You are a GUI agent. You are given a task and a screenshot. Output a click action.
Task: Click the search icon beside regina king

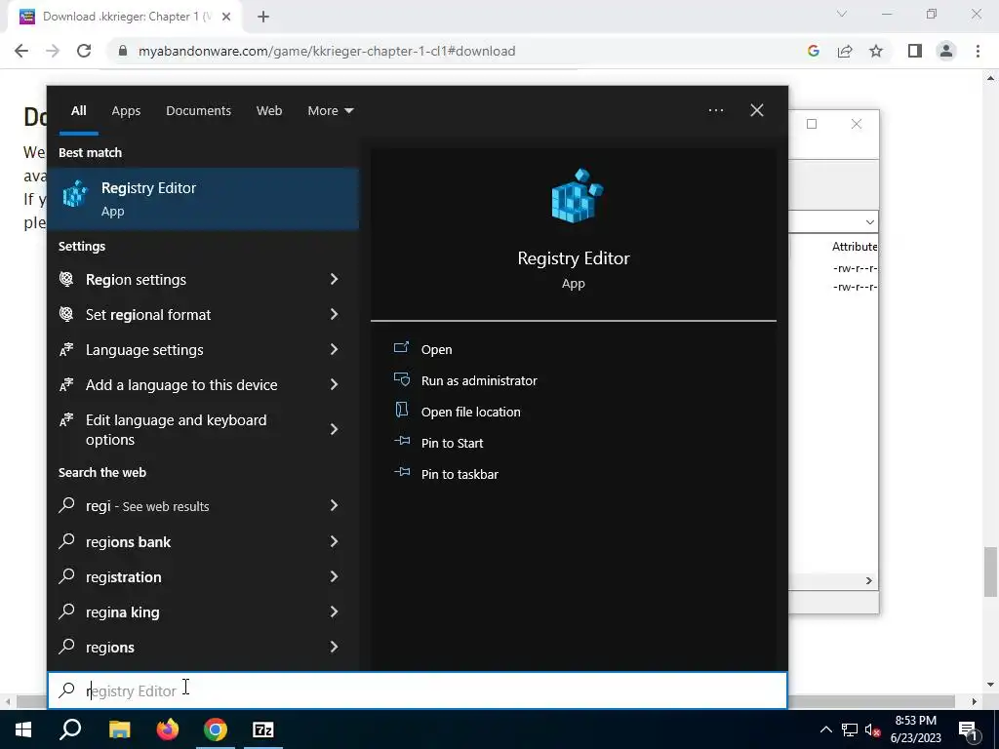pyautogui.click(x=66, y=611)
